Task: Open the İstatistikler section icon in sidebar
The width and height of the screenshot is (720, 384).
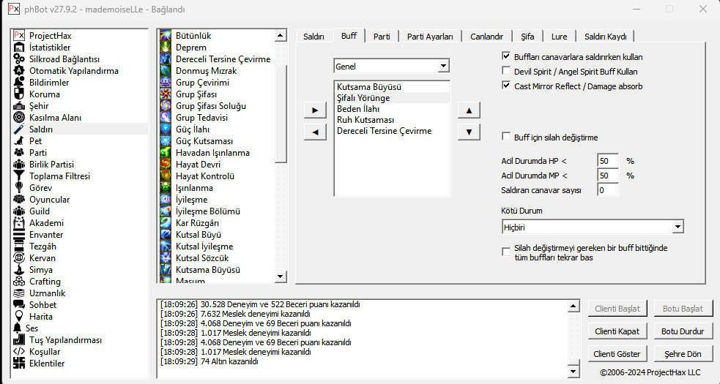Action: [20, 48]
